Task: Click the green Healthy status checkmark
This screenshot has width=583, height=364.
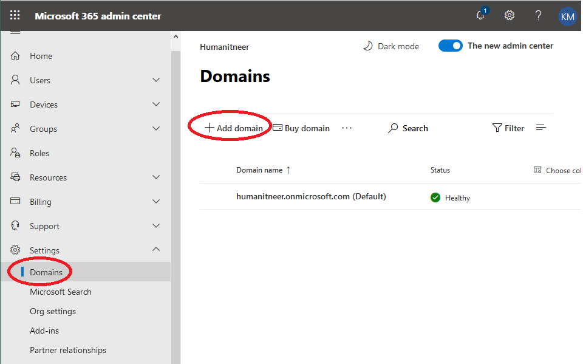Action: pyautogui.click(x=435, y=197)
